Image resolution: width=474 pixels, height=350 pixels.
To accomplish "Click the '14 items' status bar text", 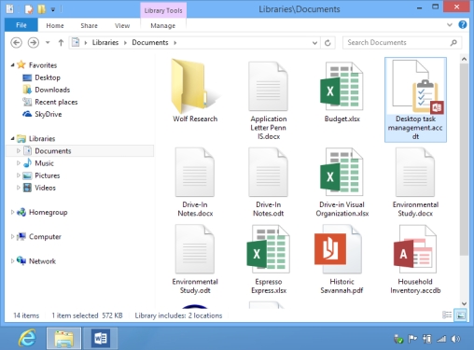I will point(26,315).
